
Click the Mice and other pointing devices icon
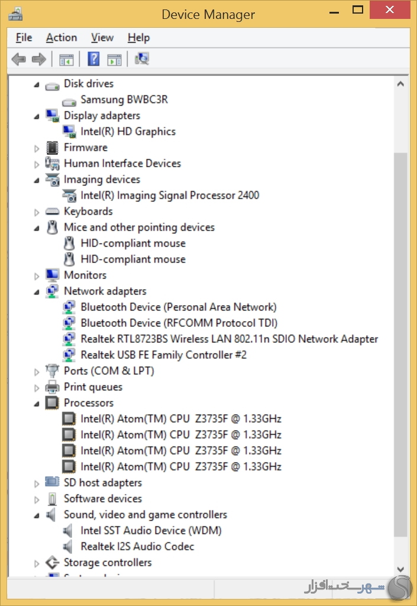click(52, 227)
